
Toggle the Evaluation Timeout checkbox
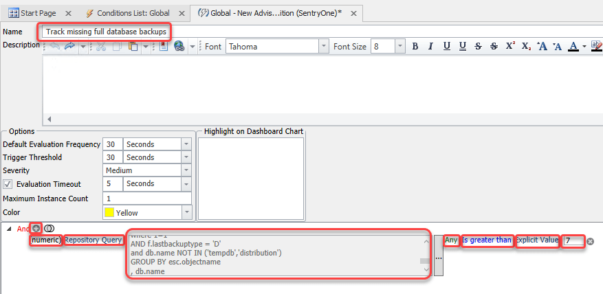pyautogui.click(x=8, y=184)
